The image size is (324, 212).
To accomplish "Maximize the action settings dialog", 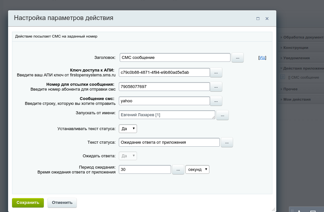I will (258, 19).
